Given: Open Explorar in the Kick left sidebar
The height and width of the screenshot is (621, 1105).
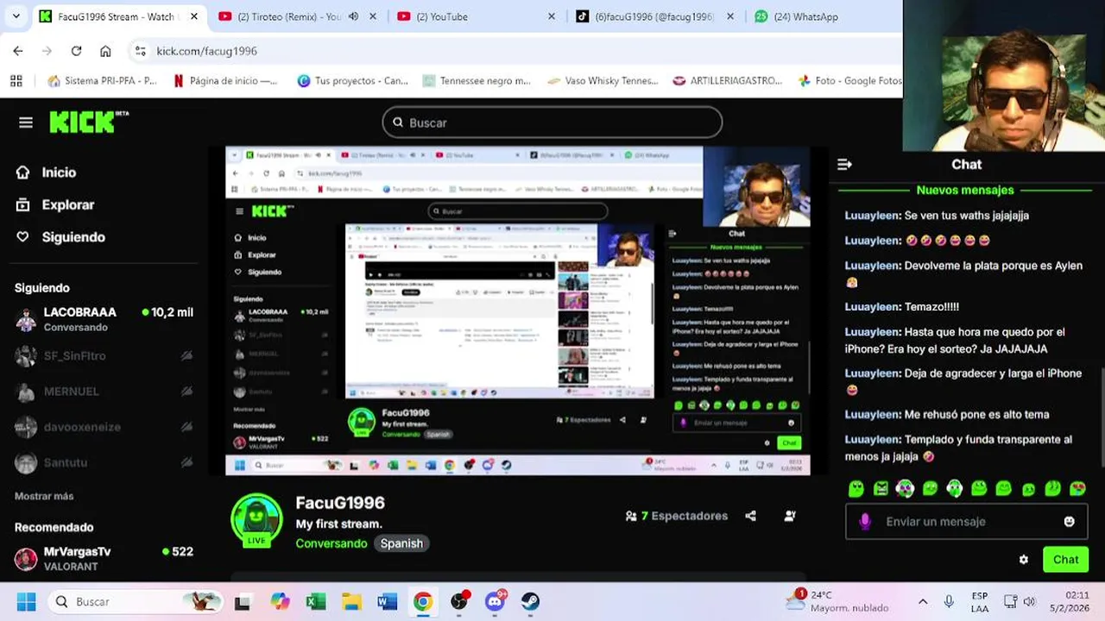Looking at the screenshot, I should tap(55, 205).
